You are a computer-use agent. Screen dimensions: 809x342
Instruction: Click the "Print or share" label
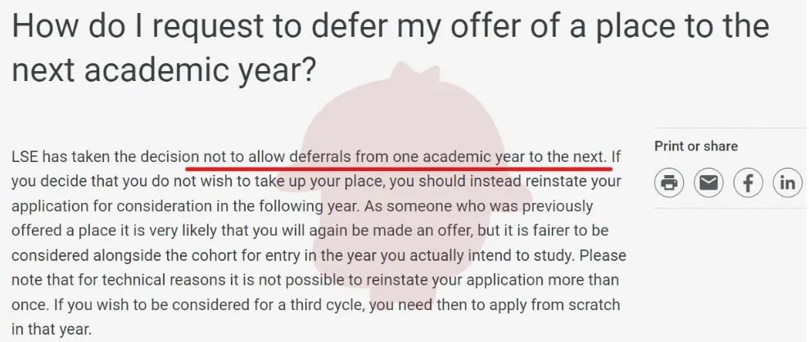pyautogui.click(x=696, y=146)
